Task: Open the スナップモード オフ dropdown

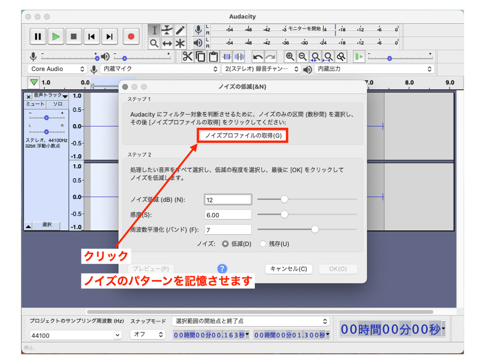Action: (148, 335)
